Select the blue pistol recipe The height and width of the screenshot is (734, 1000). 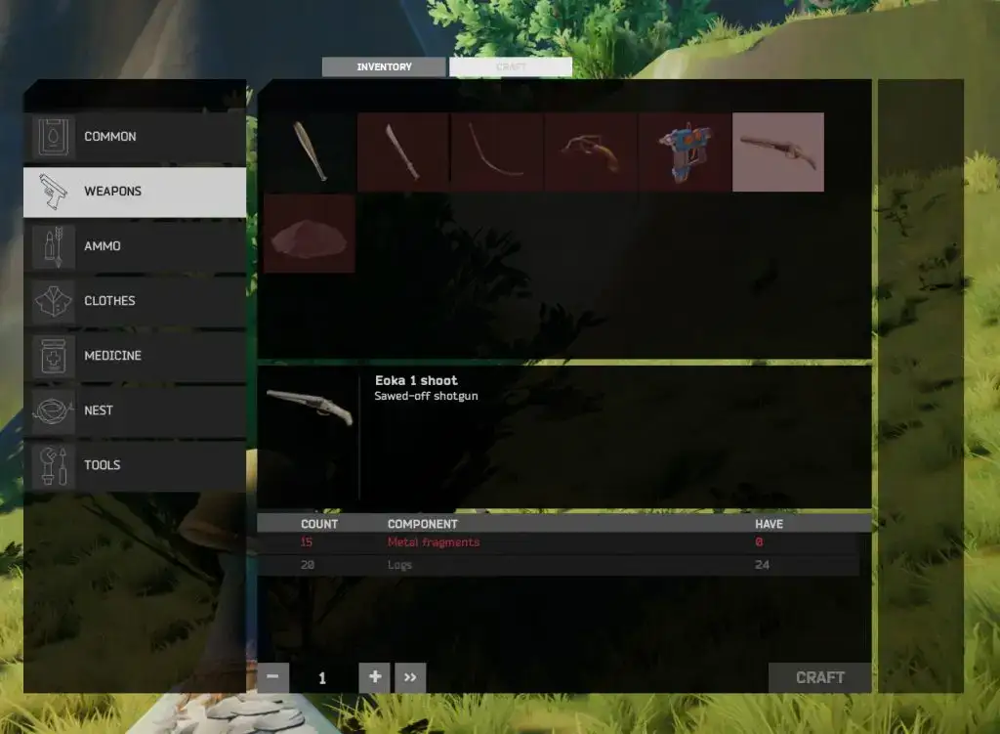[x=685, y=151]
